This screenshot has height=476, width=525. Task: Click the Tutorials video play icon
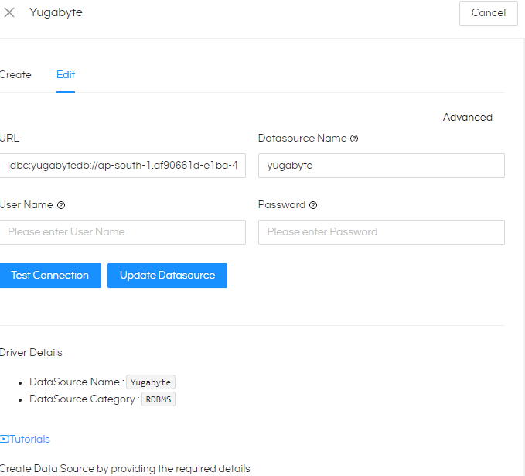pyautogui.click(x=5, y=439)
